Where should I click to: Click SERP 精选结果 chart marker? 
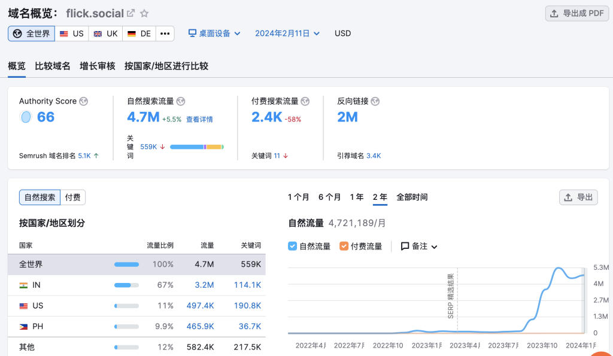click(x=450, y=296)
